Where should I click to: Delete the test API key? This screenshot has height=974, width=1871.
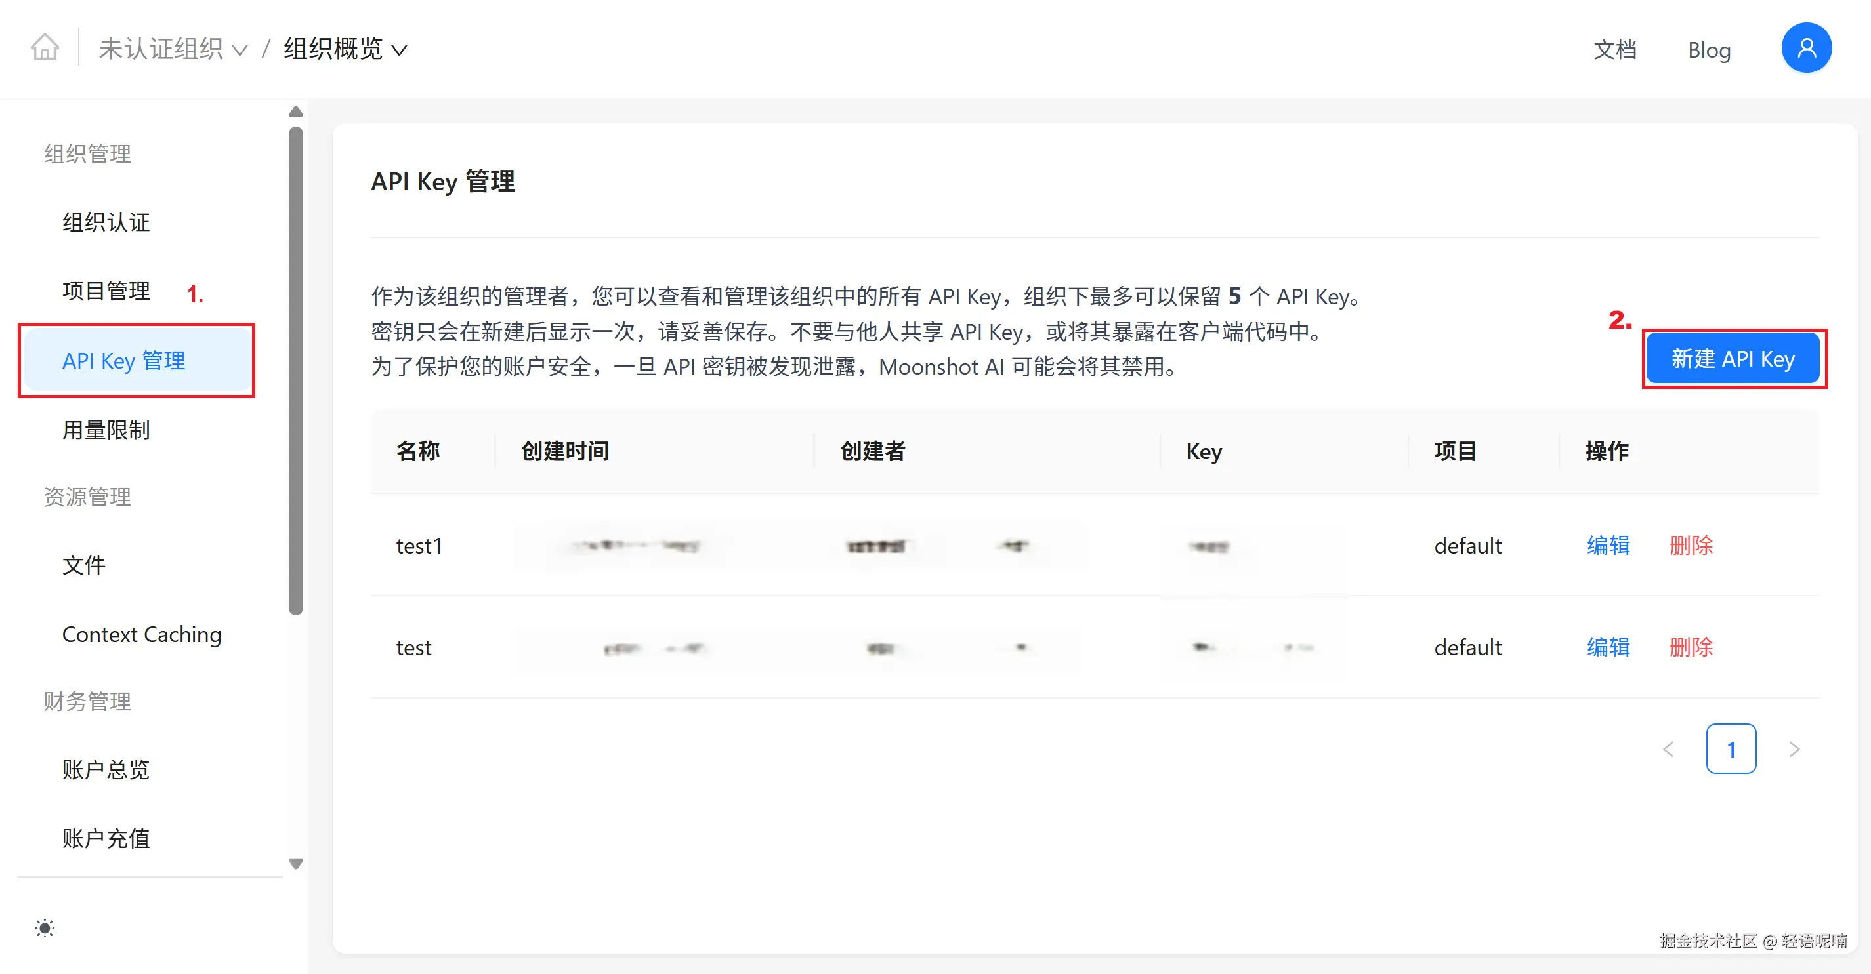click(1692, 647)
